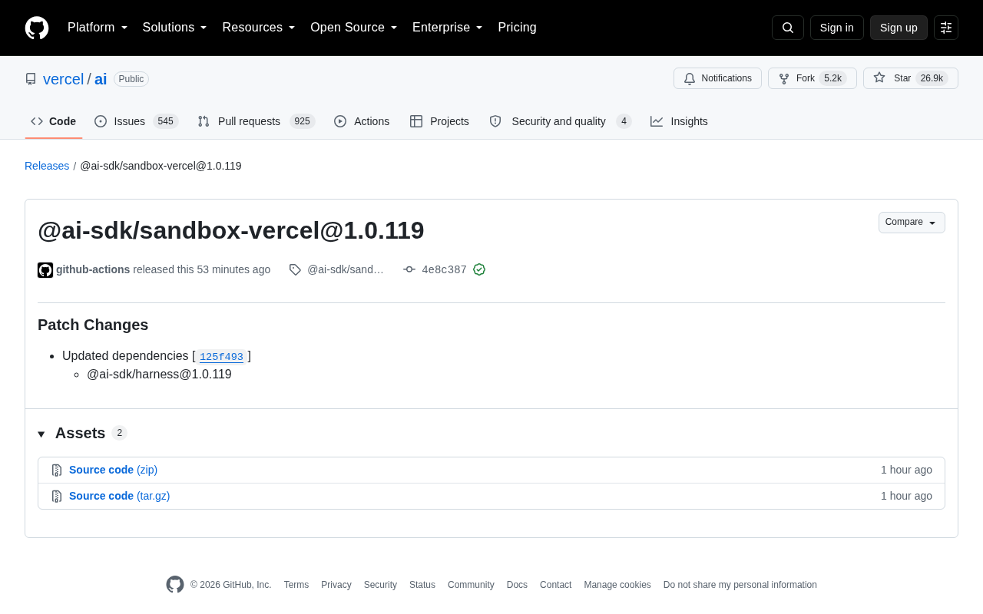This screenshot has width=983, height=614.
Task: Open the Privacy footer link
Action: click(336, 585)
